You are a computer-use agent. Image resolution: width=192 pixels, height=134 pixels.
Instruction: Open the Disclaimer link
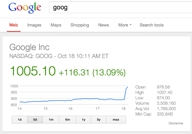tap(176, 123)
